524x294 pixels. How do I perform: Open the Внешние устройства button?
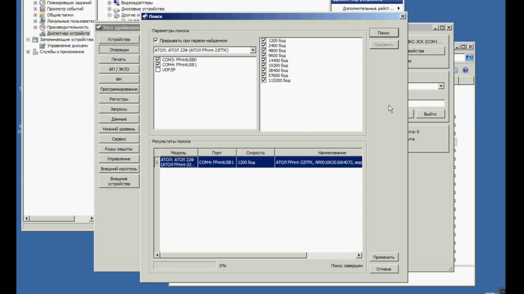pos(119,181)
